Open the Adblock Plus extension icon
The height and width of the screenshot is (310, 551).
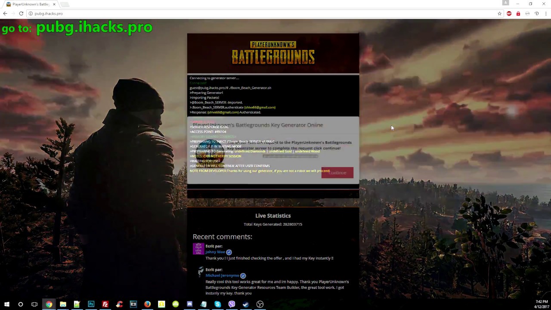[509, 13]
